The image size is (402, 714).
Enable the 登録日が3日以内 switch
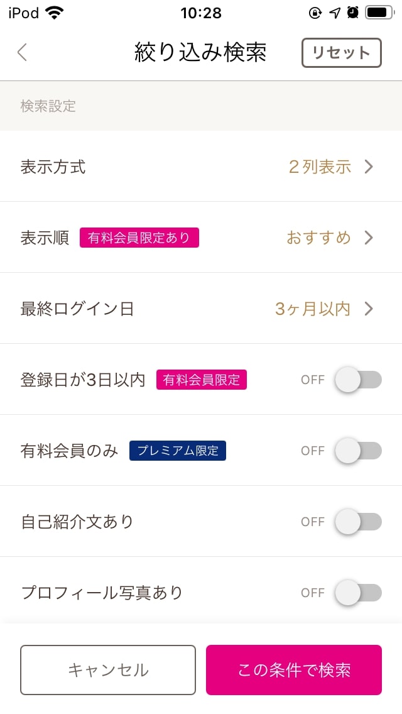[x=359, y=380]
